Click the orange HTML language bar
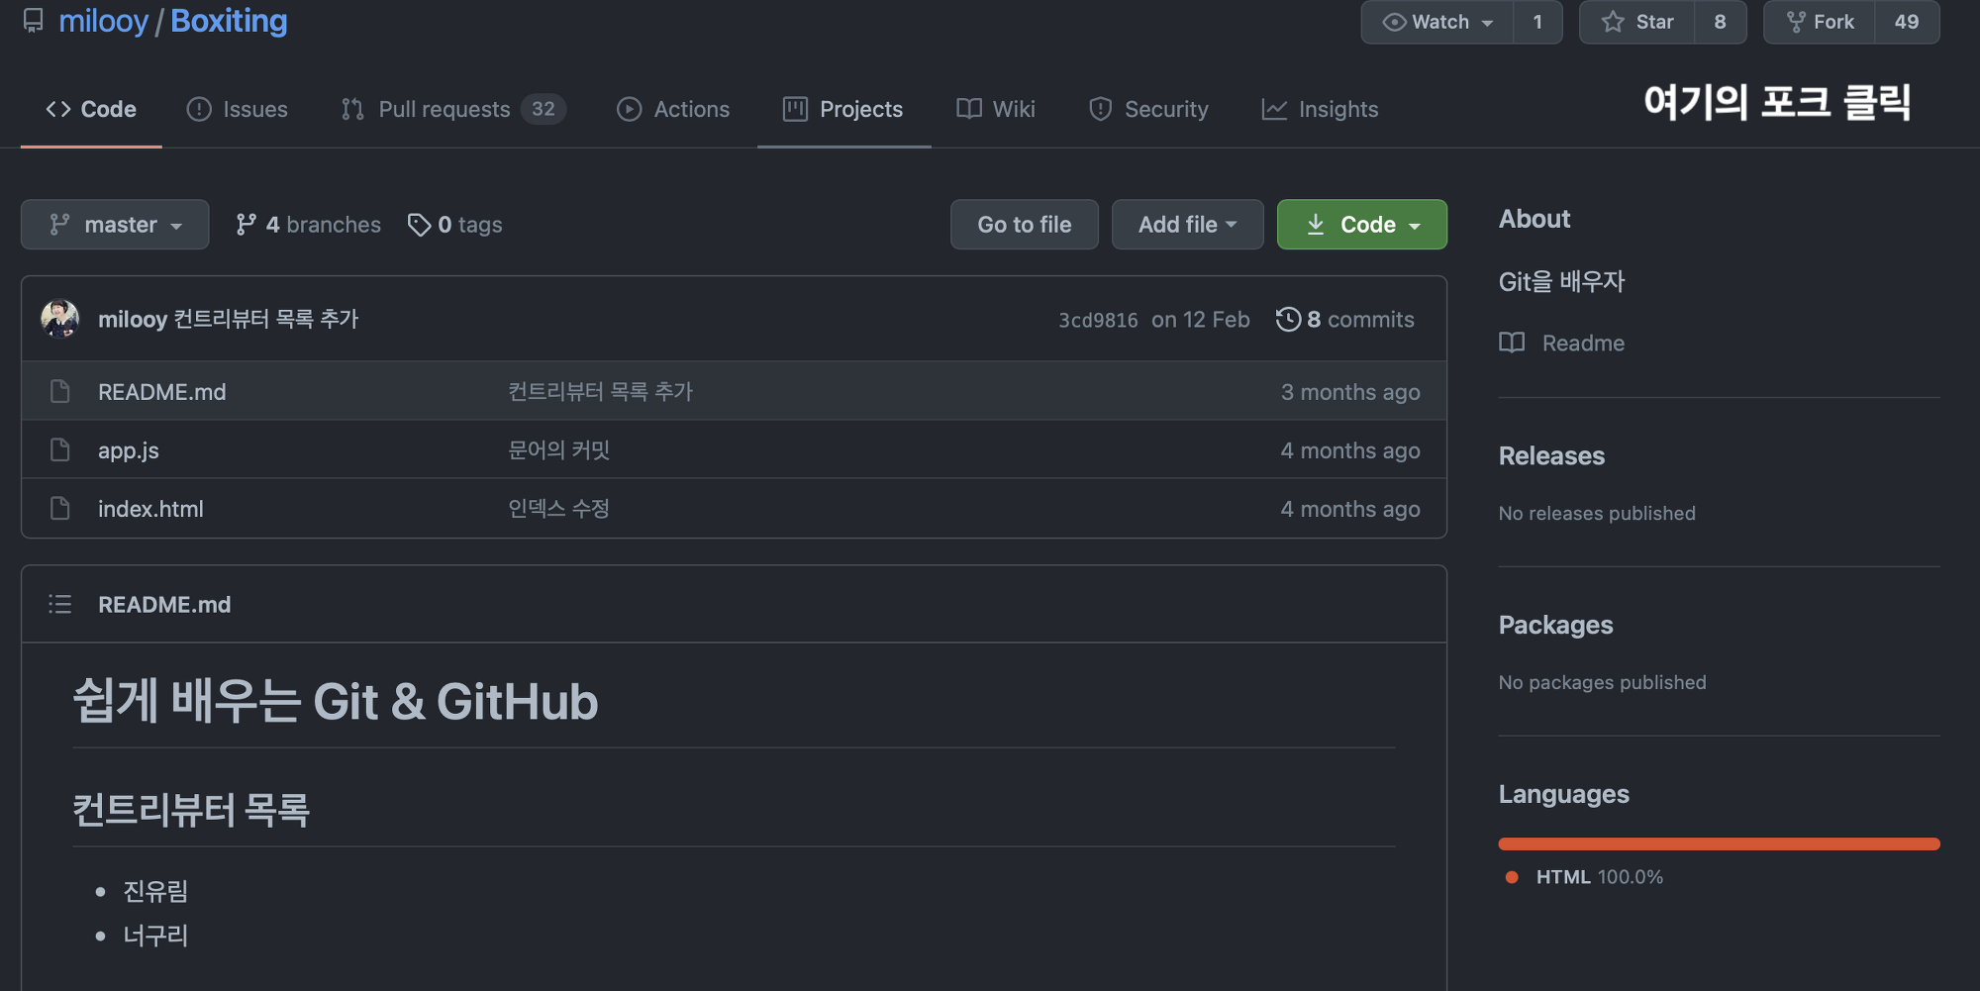The height and width of the screenshot is (991, 1980). tap(1719, 843)
